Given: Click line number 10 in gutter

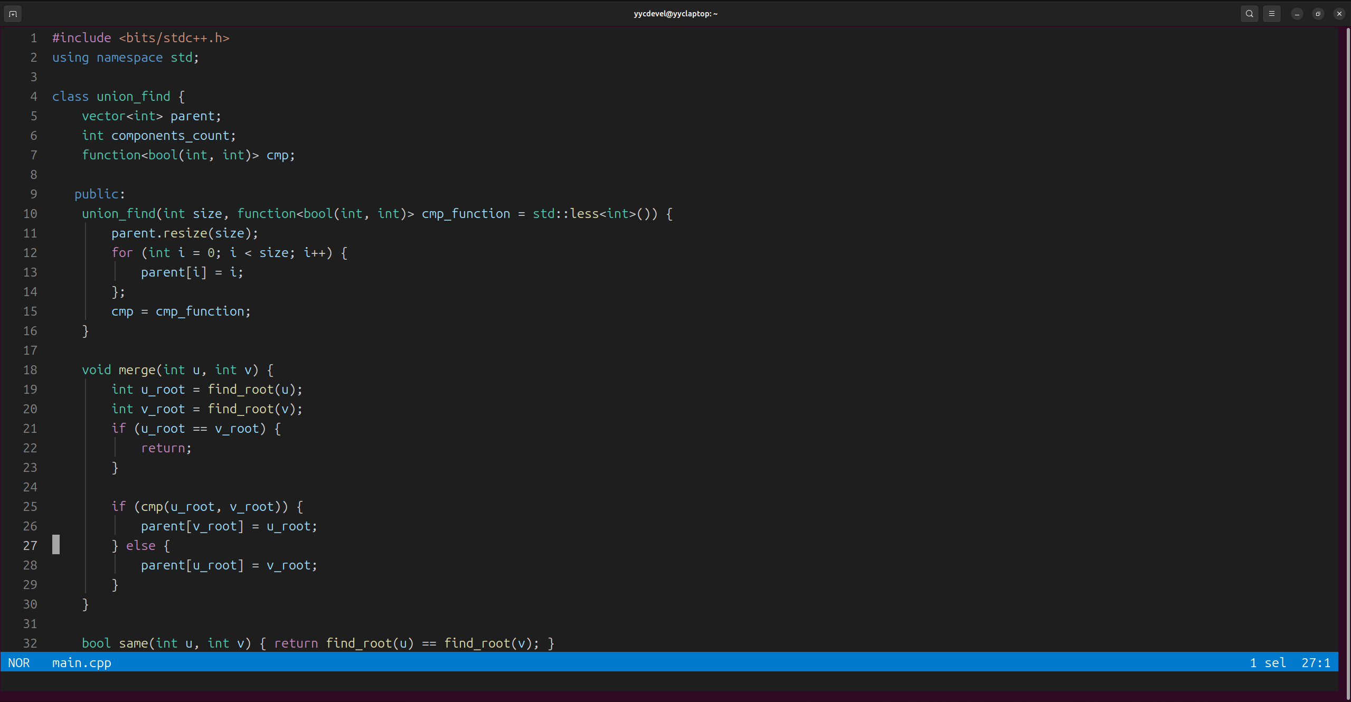Looking at the screenshot, I should point(30,214).
